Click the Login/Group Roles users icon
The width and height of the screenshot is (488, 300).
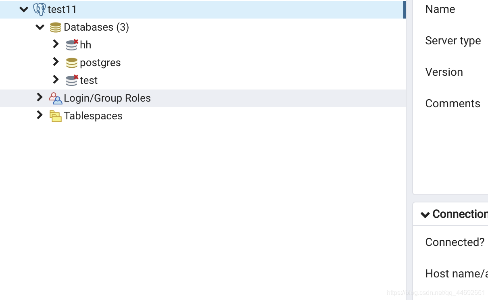point(56,98)
